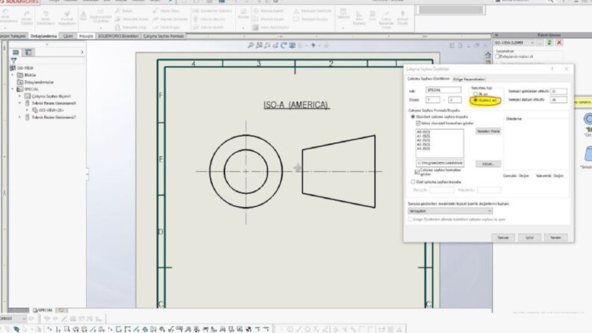The image size is (592, 333).
Task: Select the filter funnel icon in feature tree
Action: 14,60
